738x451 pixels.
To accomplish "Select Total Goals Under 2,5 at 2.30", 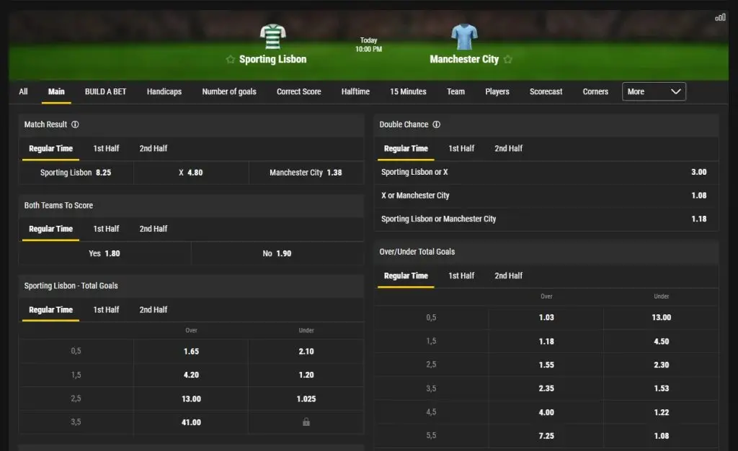I will [662, 365].
